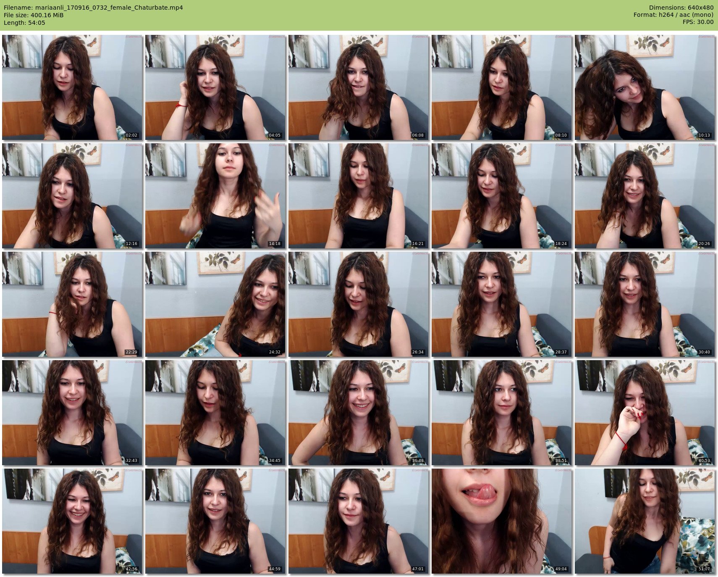
Task: Click the frame stamped 14:18
Action: pos(215,196)
